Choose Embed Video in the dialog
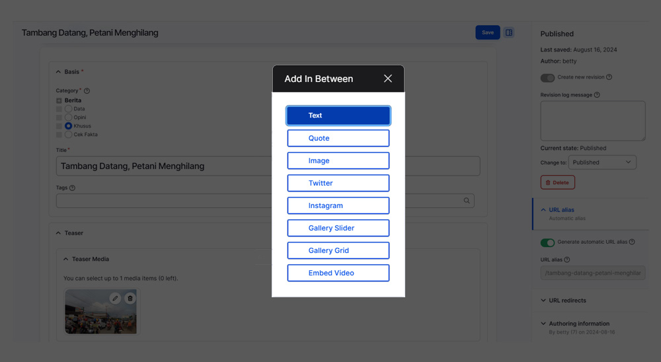661x362 pixels. coord(338,273)
